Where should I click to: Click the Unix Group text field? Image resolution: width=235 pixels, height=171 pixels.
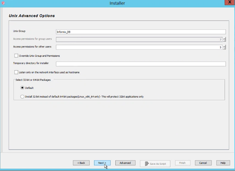tap(141, 32)
